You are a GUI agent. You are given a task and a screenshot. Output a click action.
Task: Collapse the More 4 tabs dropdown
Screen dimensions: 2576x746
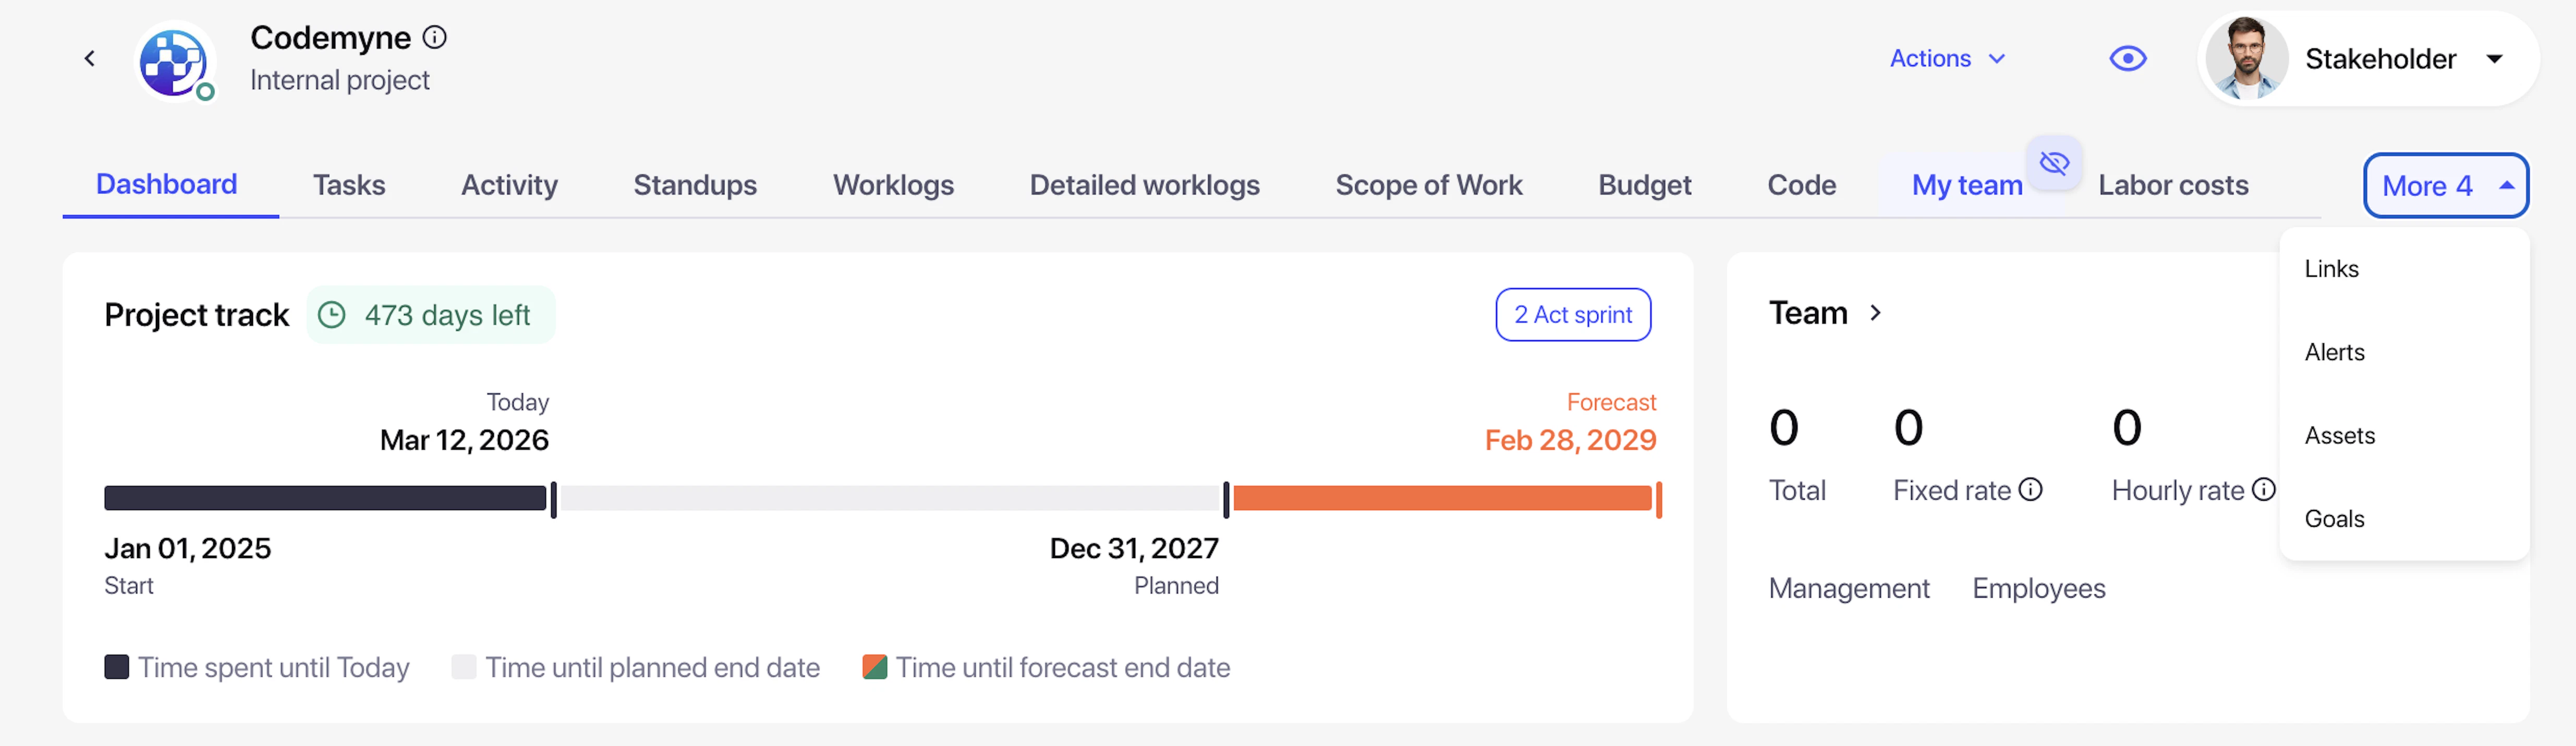(2445, 186)
